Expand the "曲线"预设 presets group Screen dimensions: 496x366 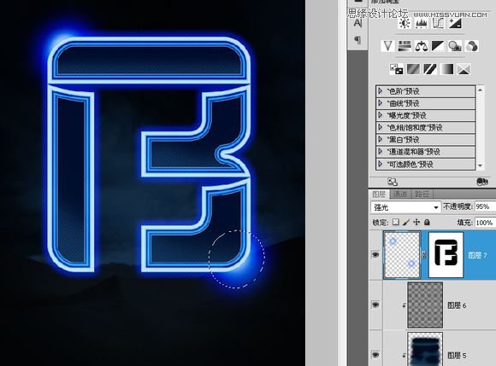(x=426, y=103)
